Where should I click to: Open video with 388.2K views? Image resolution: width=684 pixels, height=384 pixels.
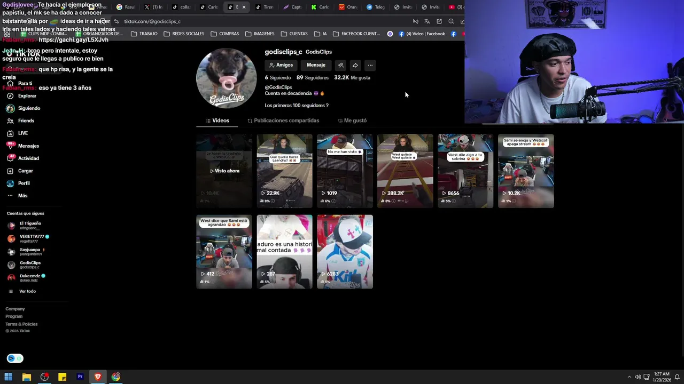(x=405, y=171)
